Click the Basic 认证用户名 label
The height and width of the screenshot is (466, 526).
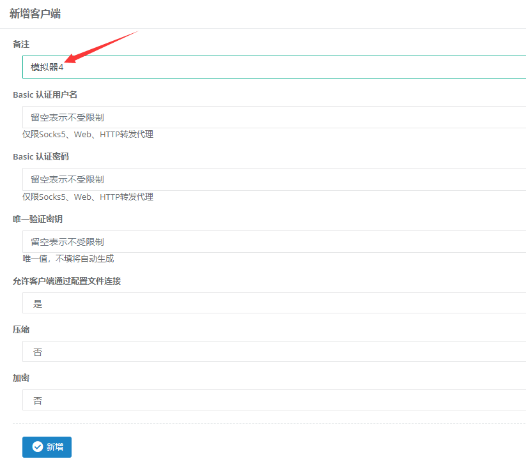click(x=45, y=95)
